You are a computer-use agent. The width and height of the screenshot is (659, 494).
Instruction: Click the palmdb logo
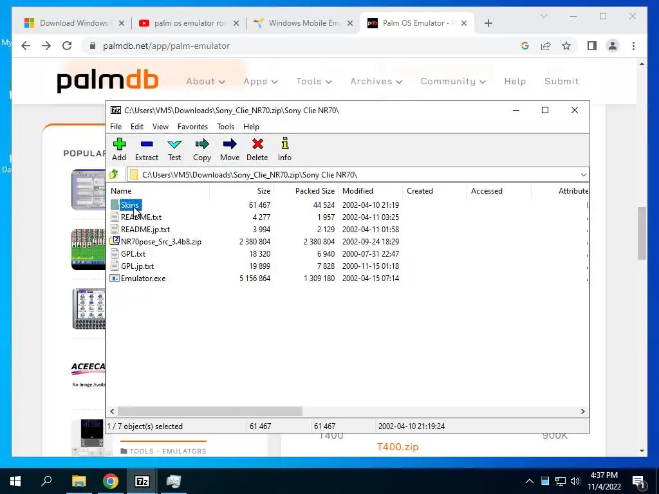[x=107, y=81]
